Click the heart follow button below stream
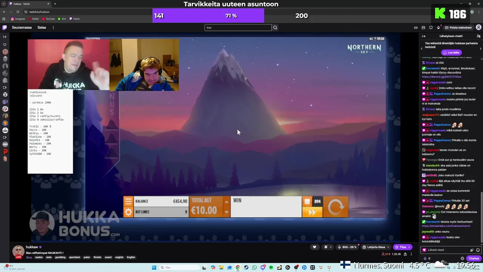483x272 pixels. (314, 247)
